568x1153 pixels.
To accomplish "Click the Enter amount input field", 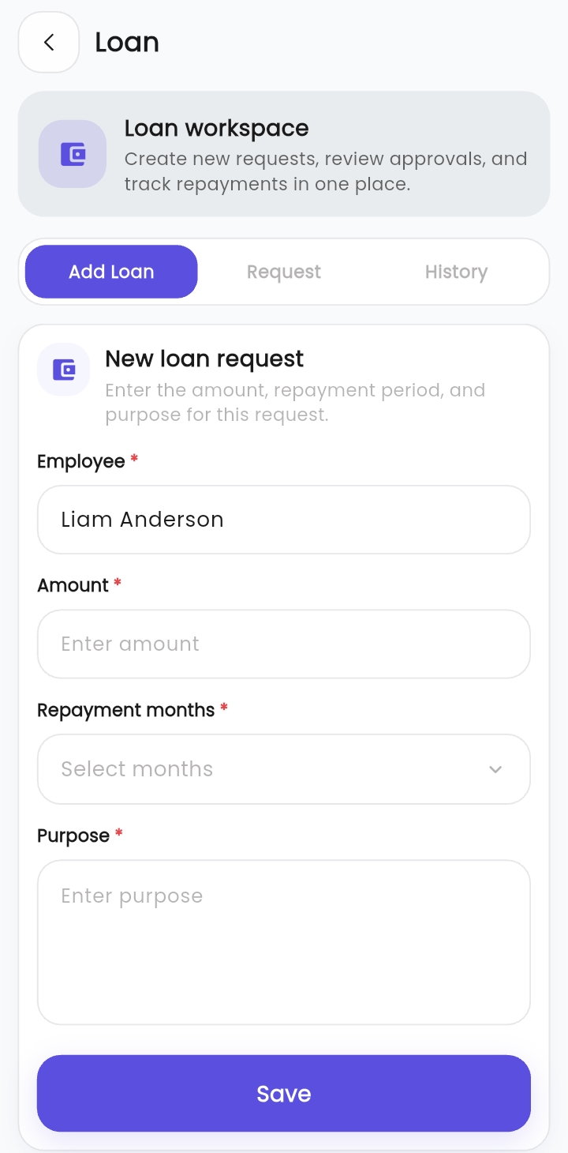I will tap(284, 644).
